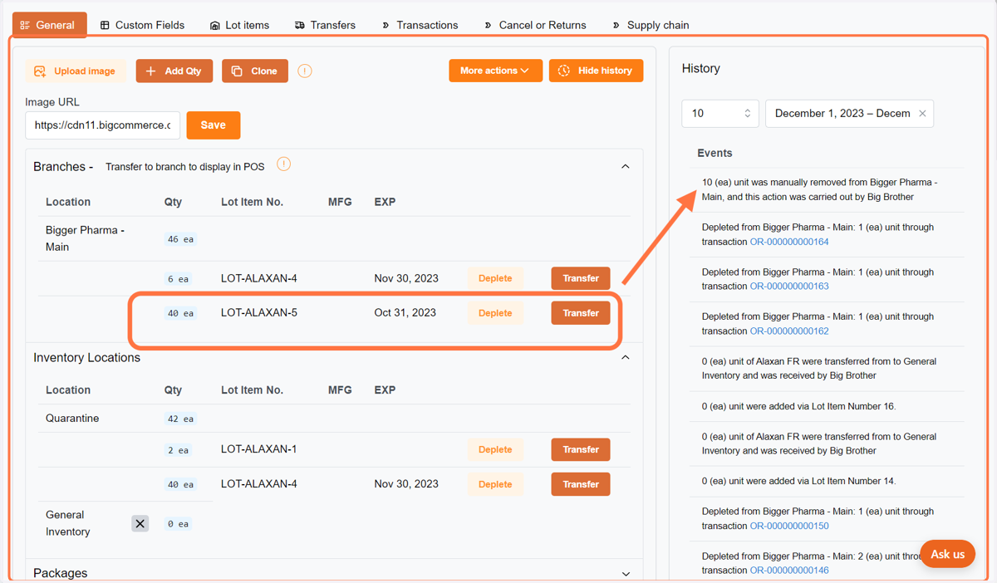Transfer the 40 ea Quarantine LOT-ALAXAN-4
Image resolution: width=997 pixels, height=583 pixels.
(x=581, y=484)
